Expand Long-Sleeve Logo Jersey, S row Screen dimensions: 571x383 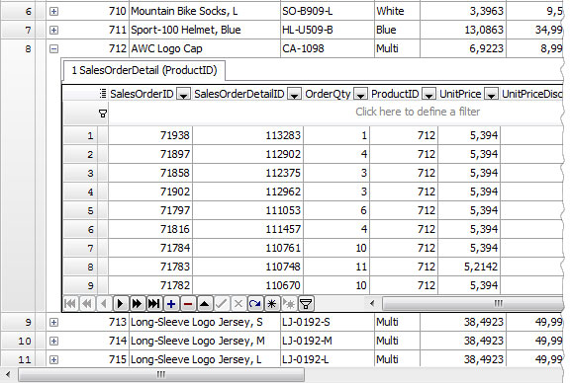[x=53, y=323]
